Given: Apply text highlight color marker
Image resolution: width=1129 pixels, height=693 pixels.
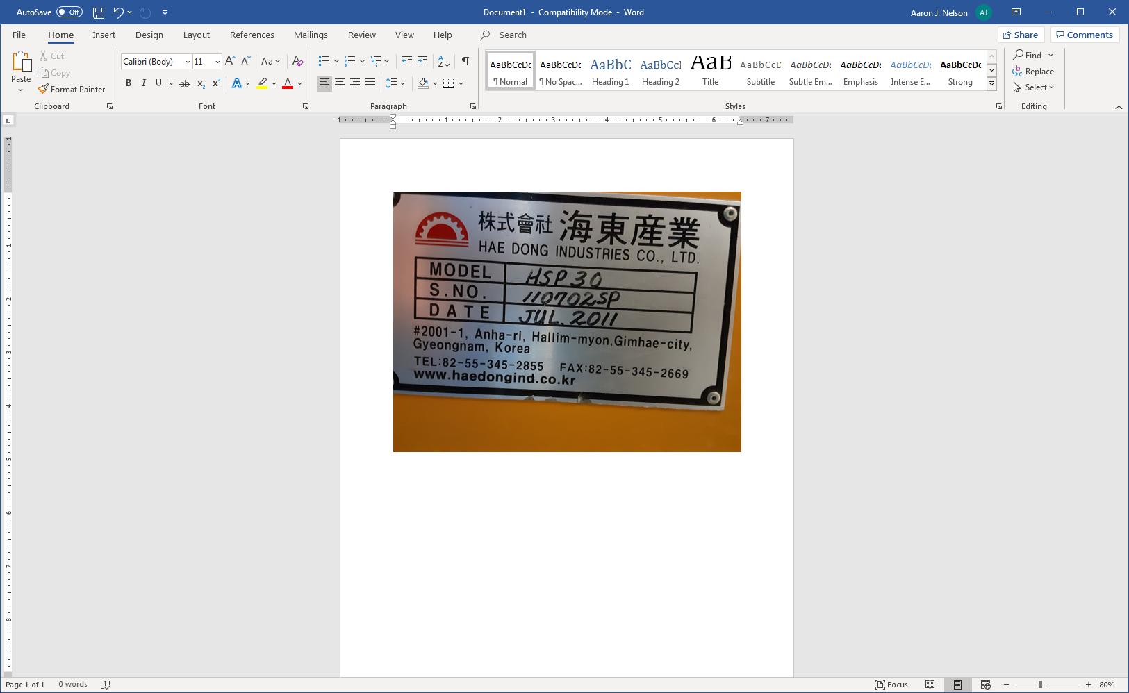Looking at the screenshot, I should pyautogui.click(x=262, y=83).
